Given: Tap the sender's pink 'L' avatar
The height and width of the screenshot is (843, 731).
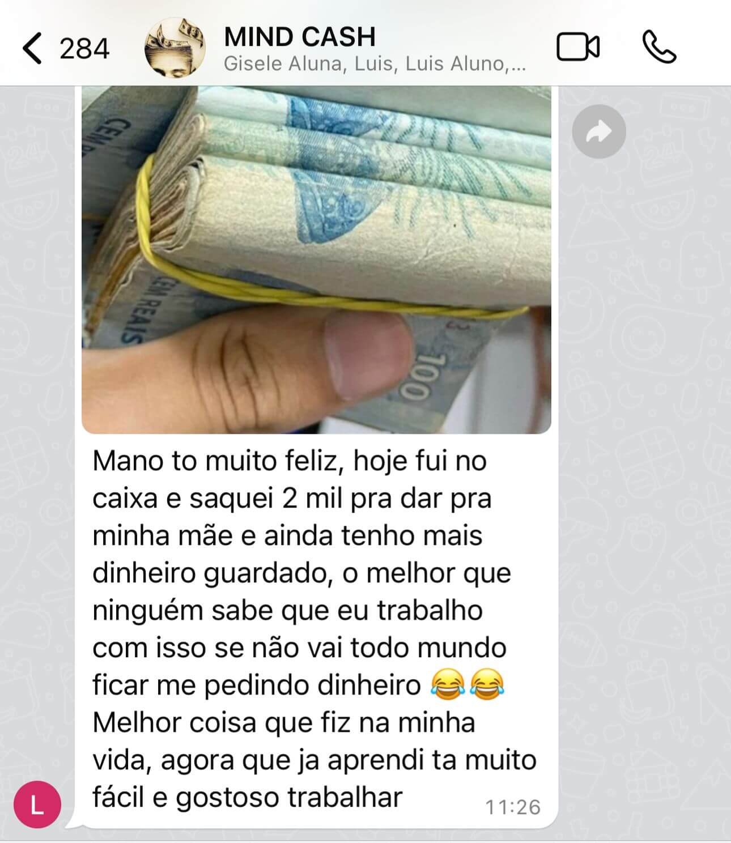Looking at the screenshot, I should tap(37, 806).
